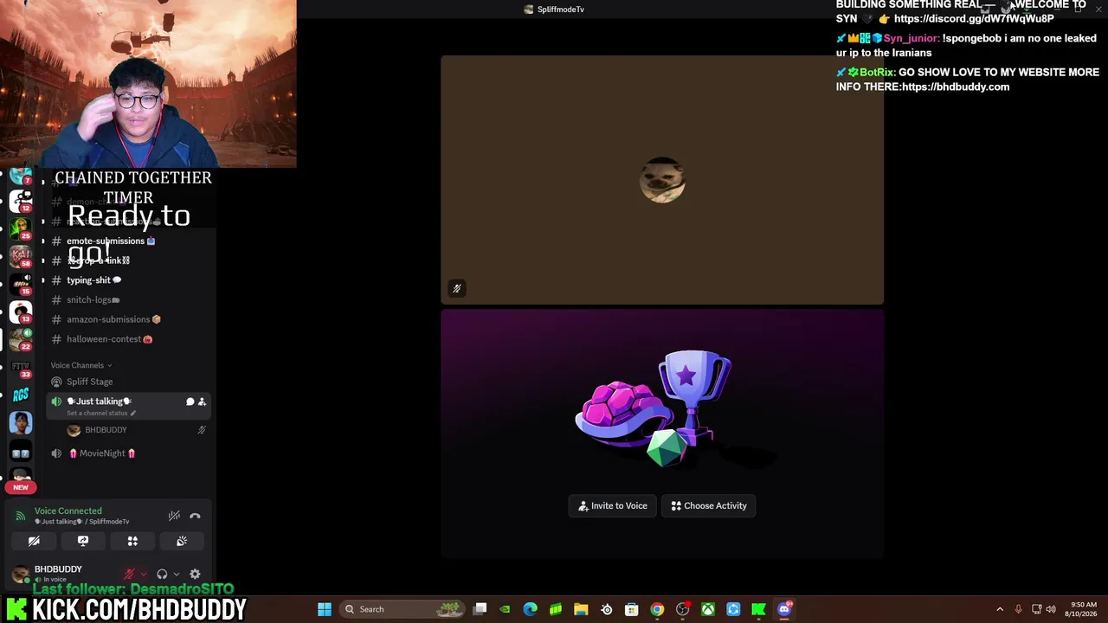Open File Explorer from taskbar

(581, 609)
